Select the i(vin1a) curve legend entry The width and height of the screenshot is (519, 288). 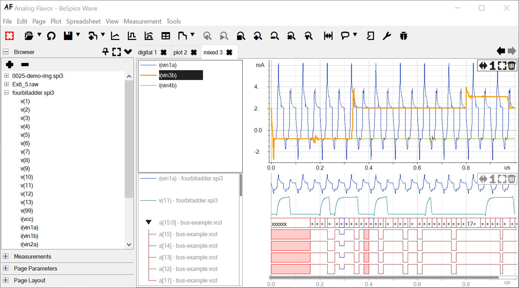coord(168,65)
